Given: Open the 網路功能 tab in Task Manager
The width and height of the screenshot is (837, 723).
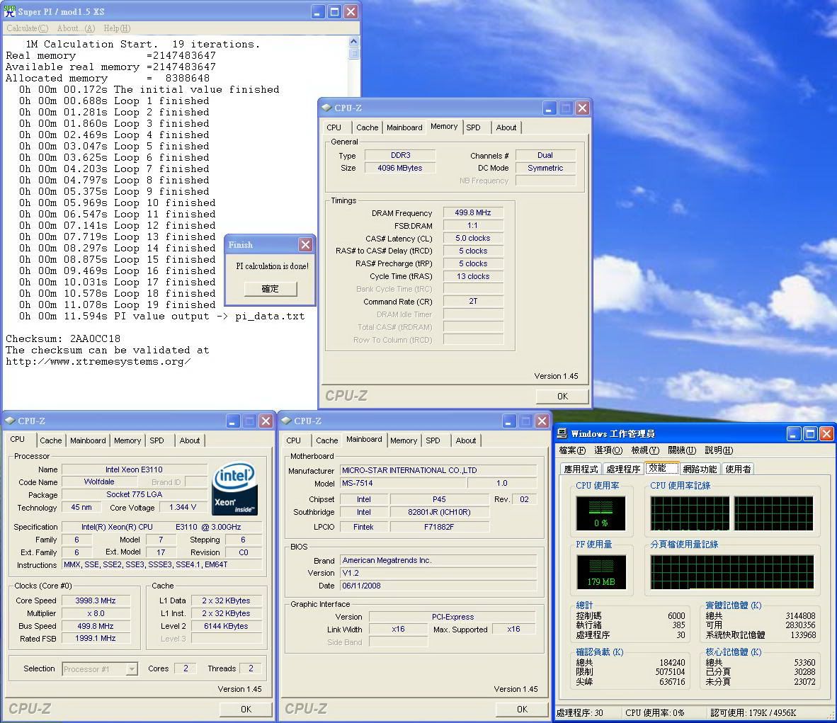Looking at the screenshot, I should click(699, 469).
